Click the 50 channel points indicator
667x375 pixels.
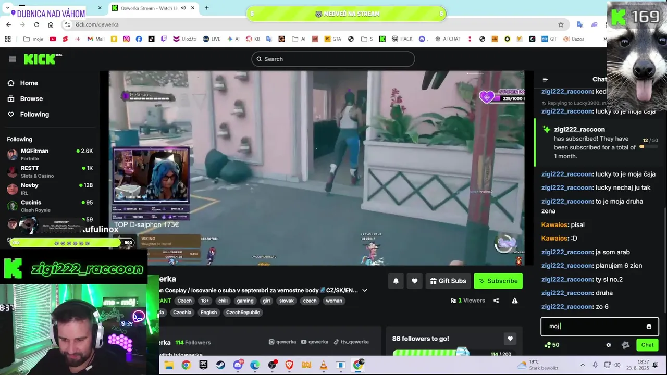click(552, 345)
